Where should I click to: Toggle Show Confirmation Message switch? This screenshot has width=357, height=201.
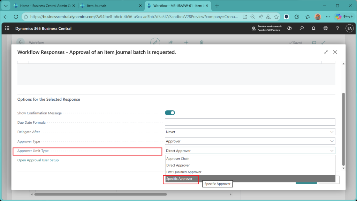(170, 113)
